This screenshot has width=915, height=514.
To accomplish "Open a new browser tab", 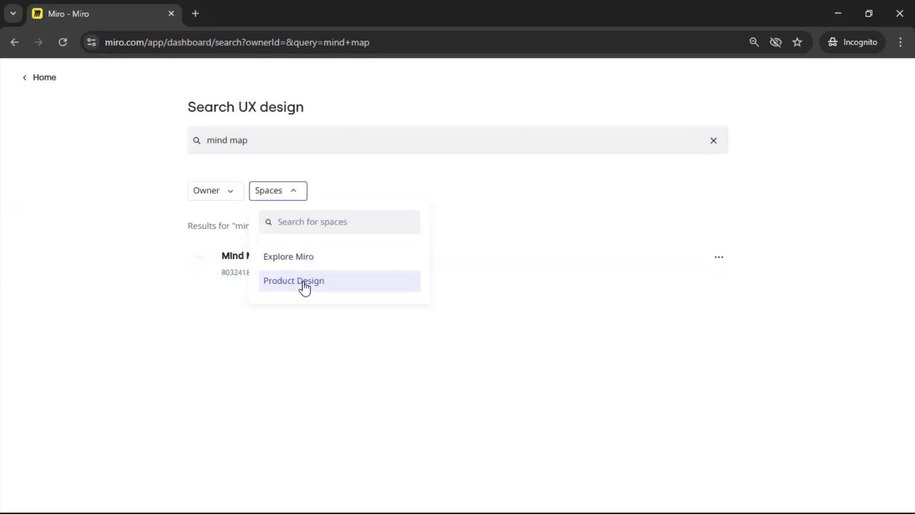I will pos(195,14).
